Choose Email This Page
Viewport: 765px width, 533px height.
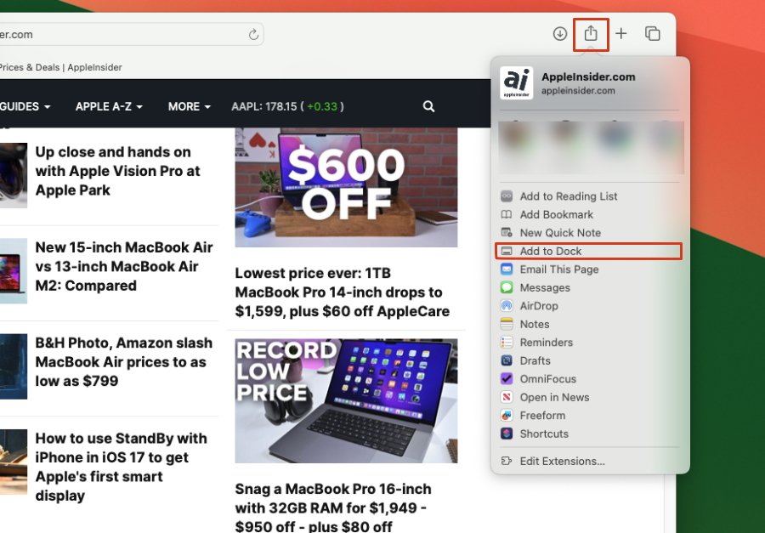coord(558,269)
